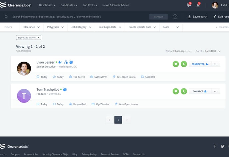The width and height of the screenshot is (229, 157).
Task: Open the Blog footer link
Action: click(75, 154)
